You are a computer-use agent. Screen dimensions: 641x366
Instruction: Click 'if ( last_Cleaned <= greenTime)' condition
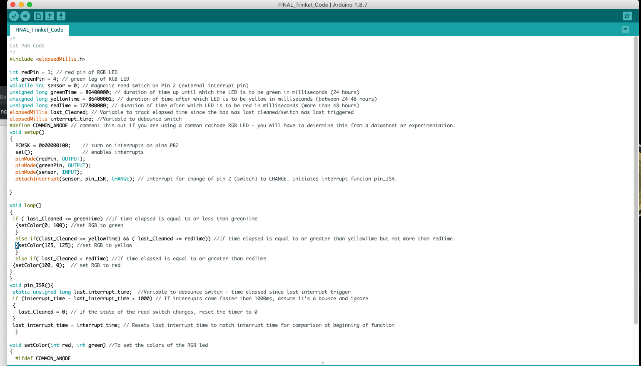[57, 219]
